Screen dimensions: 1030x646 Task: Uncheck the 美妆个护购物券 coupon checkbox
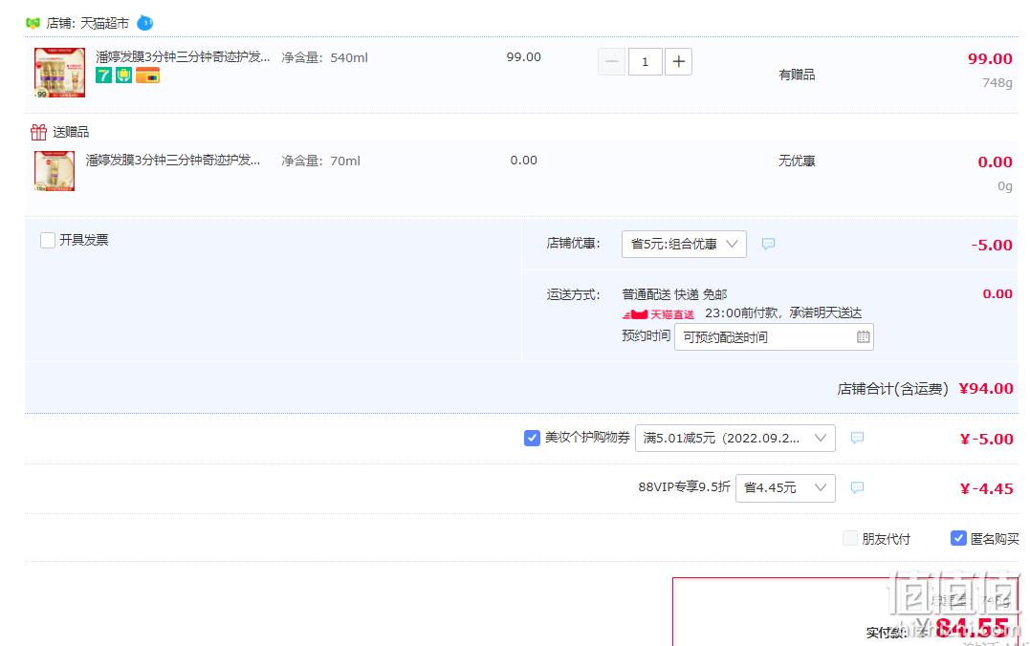[x=532, y=438]
